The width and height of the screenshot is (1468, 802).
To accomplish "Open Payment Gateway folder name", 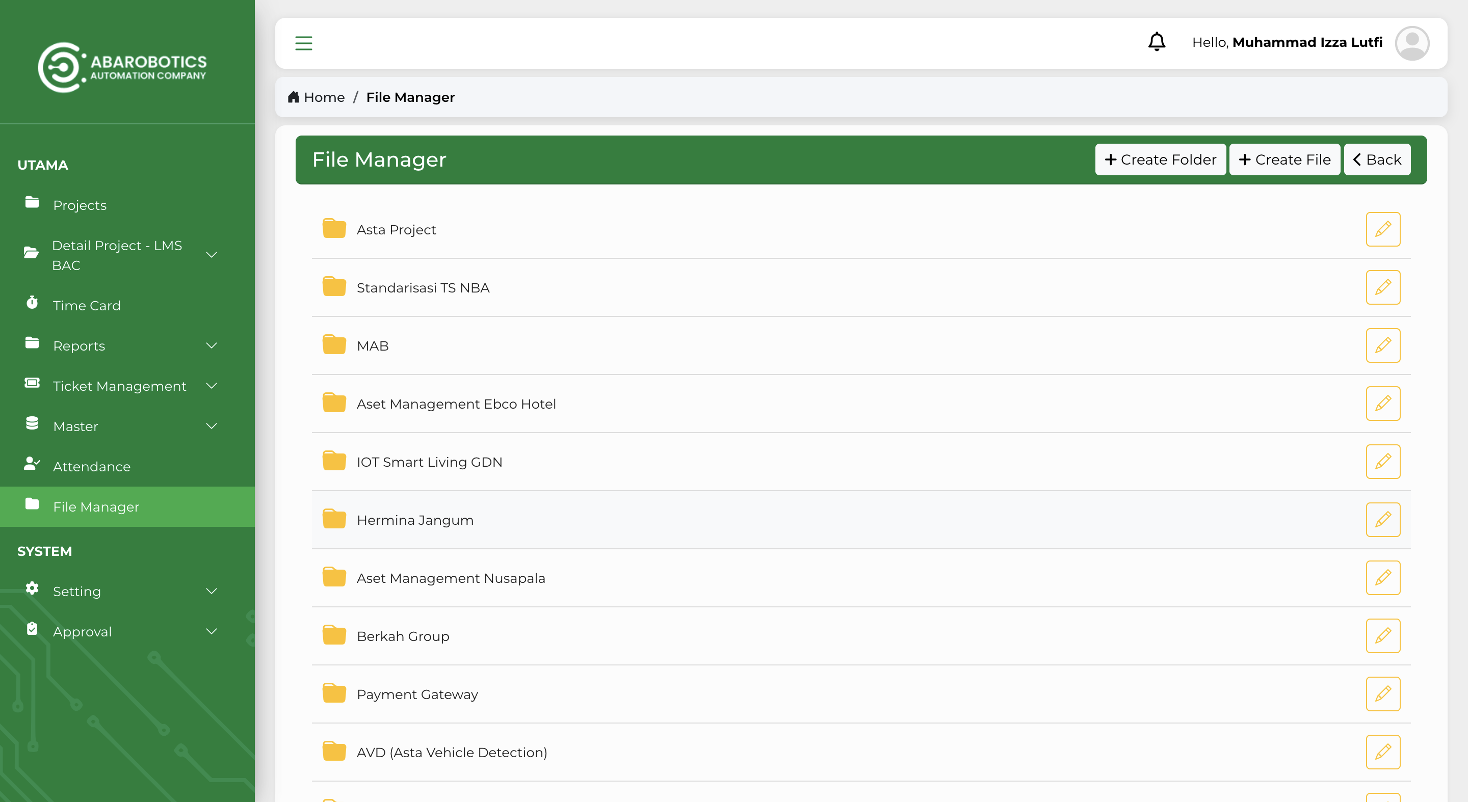I will [x=417, y=695].
